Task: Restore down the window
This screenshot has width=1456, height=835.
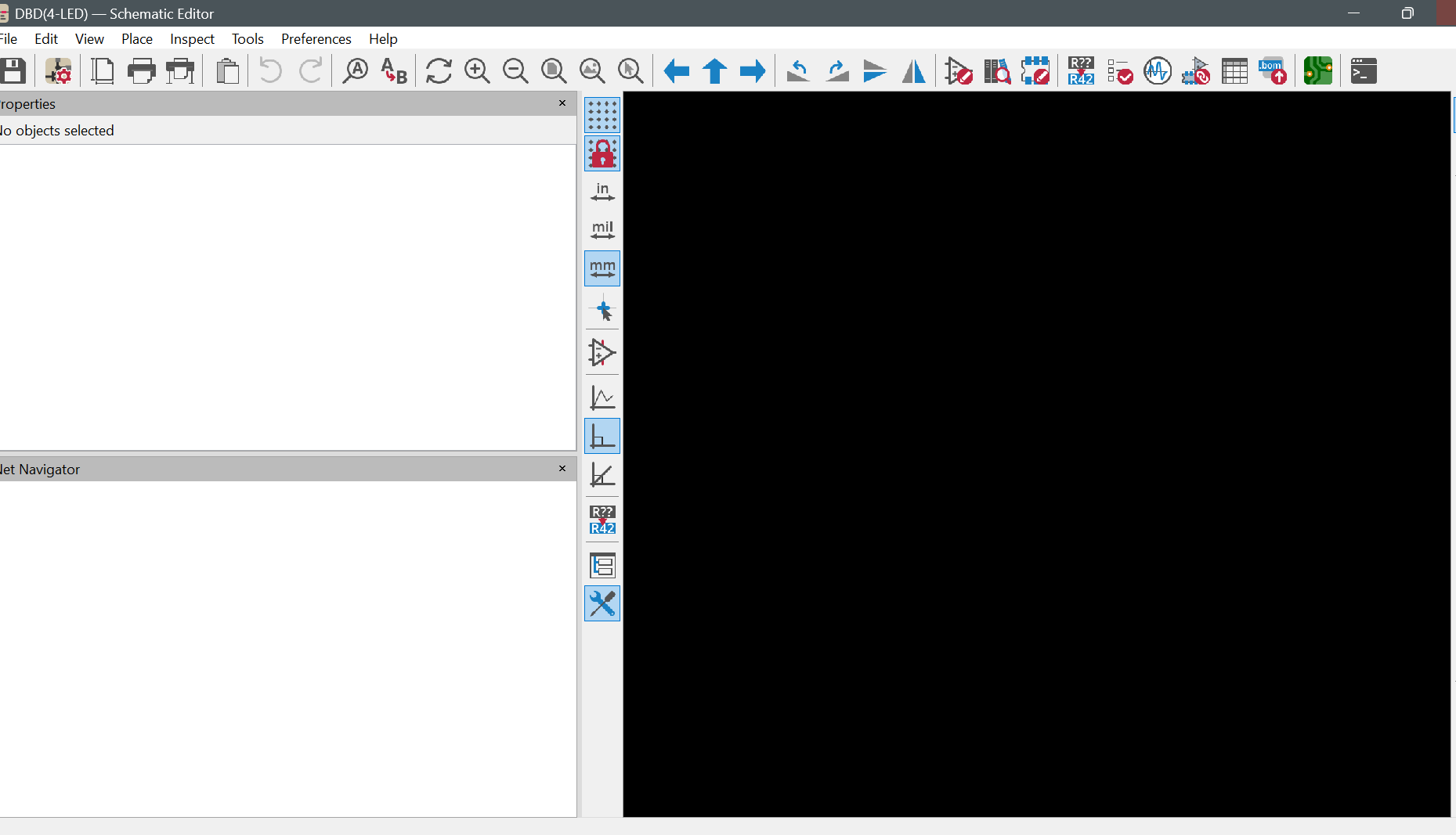Action: (x=1407, y=13)
